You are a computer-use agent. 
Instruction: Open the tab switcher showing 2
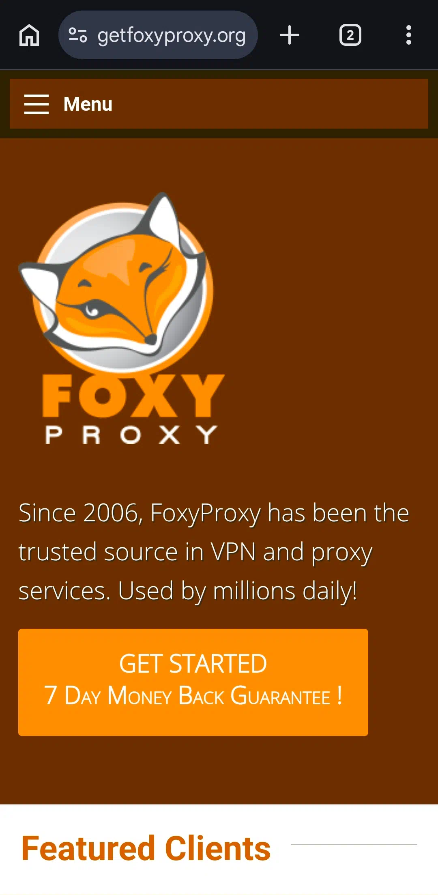pos(350,35)
